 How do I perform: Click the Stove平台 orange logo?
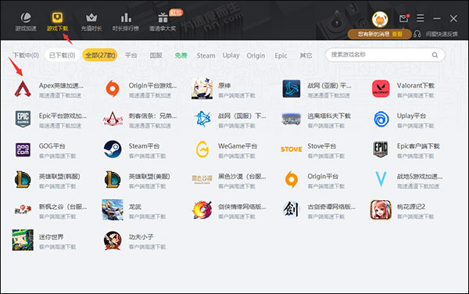click(292, 149)
